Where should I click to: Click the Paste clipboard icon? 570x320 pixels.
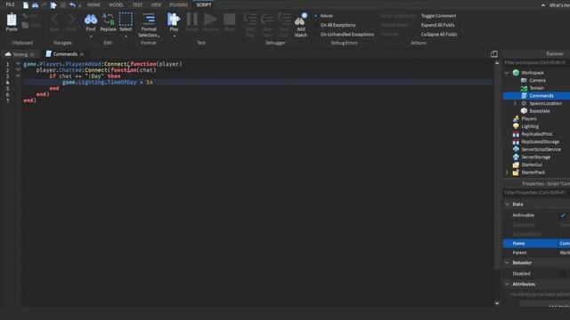[x=12, y=20]
